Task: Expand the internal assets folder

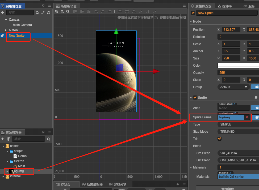Action: (x=3, y=176)
